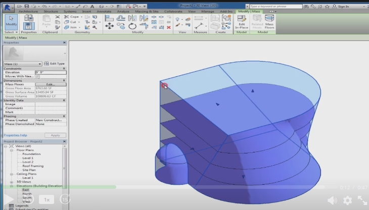Image resolution: width=369 pixels, height=210 pixels.
Task: Open the Mass Floors tool
Action: tap(269, 21)
